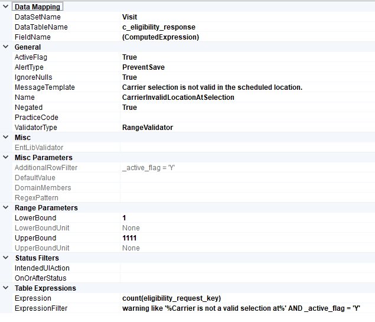Select the DataSetName value Visit
The image size is (375, 322).
click(129, 17)
